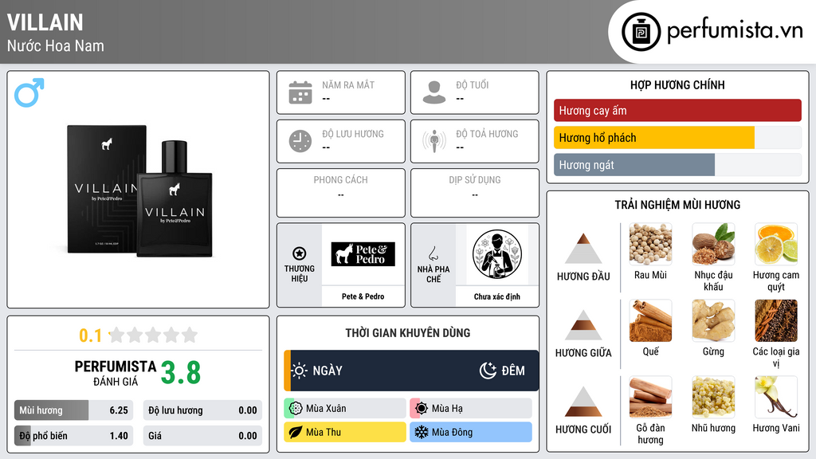Select the Ngày sun option
Viewport: 816px width, 459px height.
(316, 371)
